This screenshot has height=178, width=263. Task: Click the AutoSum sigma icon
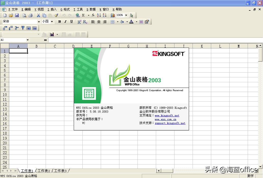[x=83, y=15]
